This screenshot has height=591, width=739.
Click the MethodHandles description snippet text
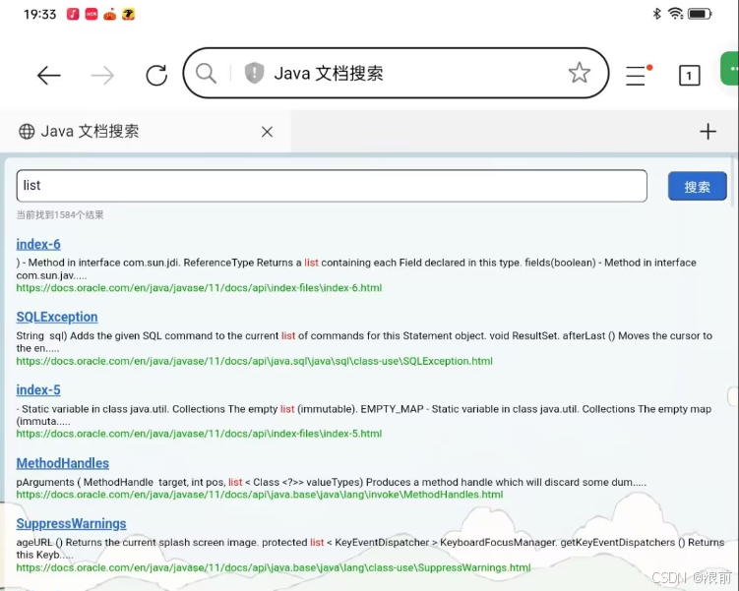click(332, 482)
